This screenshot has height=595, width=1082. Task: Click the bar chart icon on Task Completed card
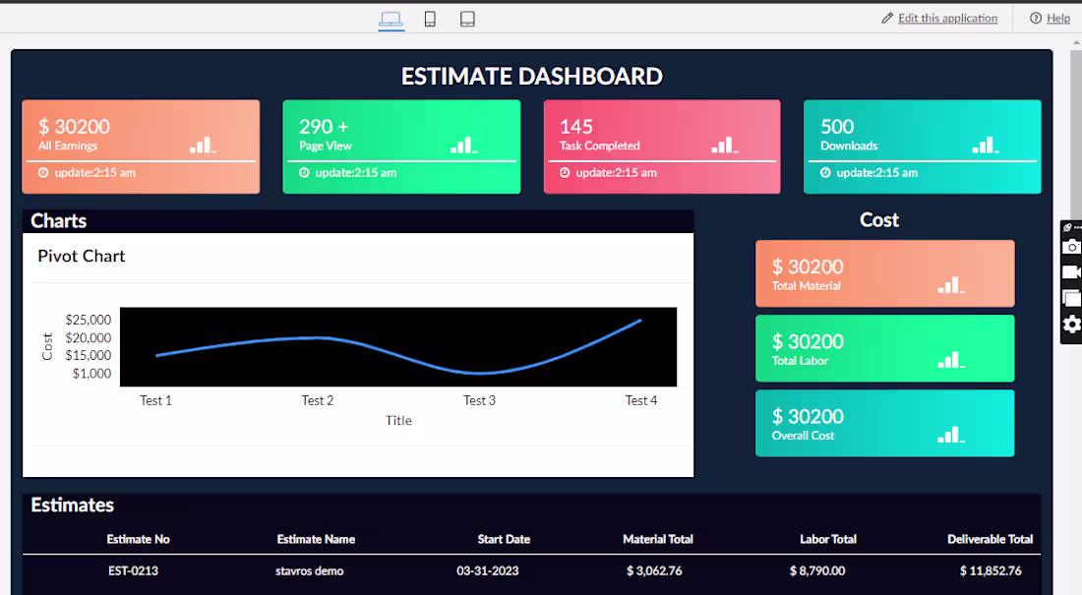[x=722, y=144]
